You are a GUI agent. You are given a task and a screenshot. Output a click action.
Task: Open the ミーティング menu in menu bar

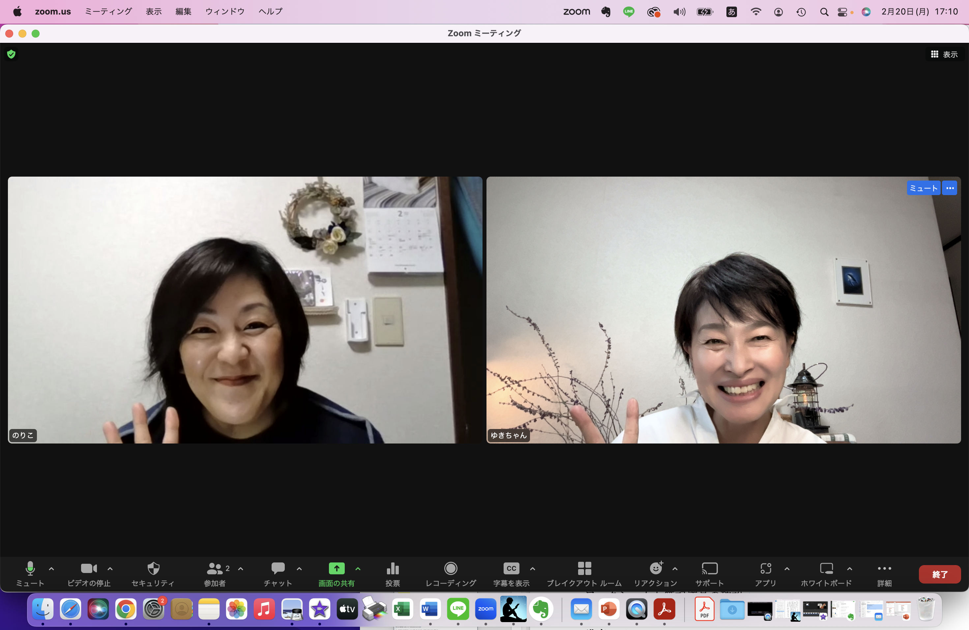coord(108,12)
